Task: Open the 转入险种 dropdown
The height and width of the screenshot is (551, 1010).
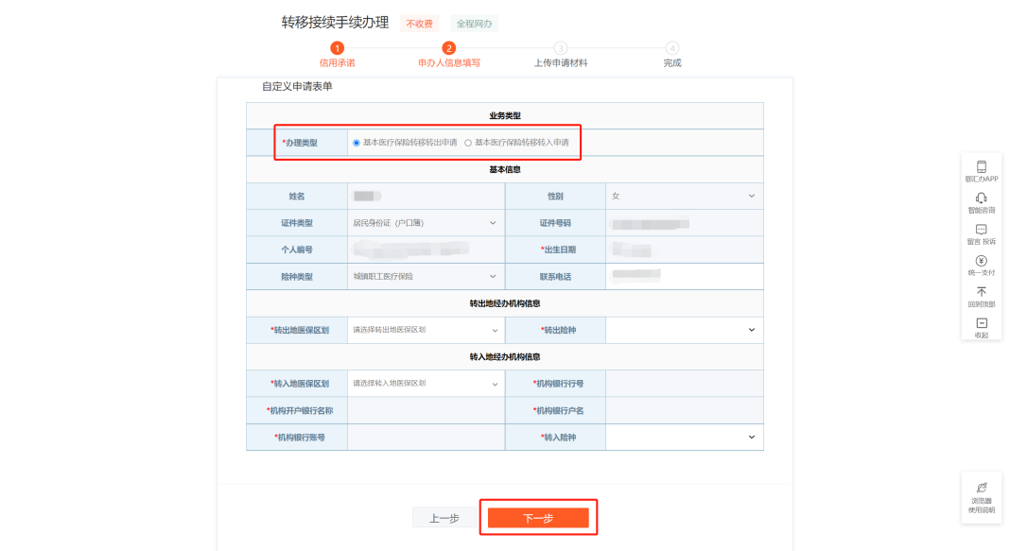Action: 684,437
